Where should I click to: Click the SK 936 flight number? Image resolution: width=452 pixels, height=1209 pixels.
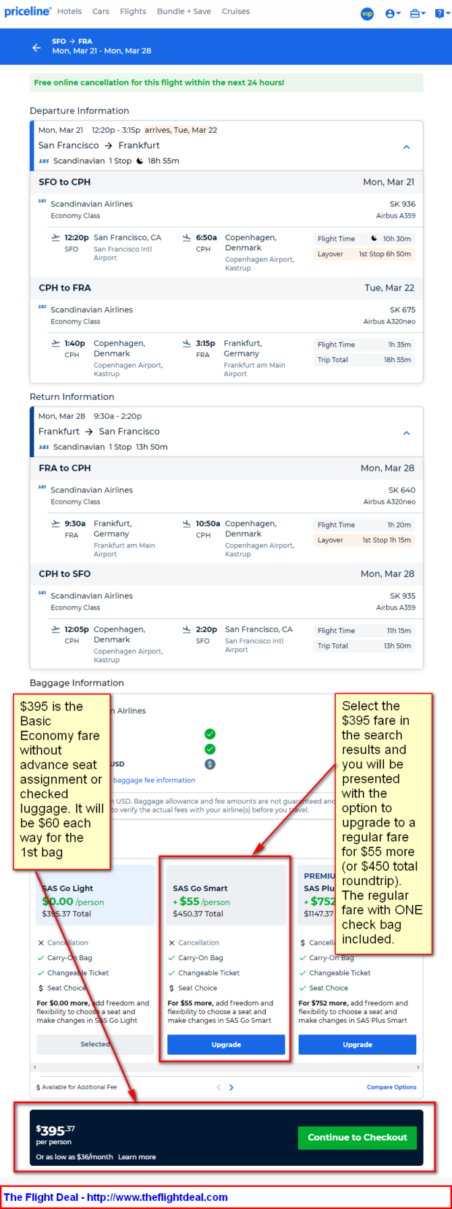(403, 204)
